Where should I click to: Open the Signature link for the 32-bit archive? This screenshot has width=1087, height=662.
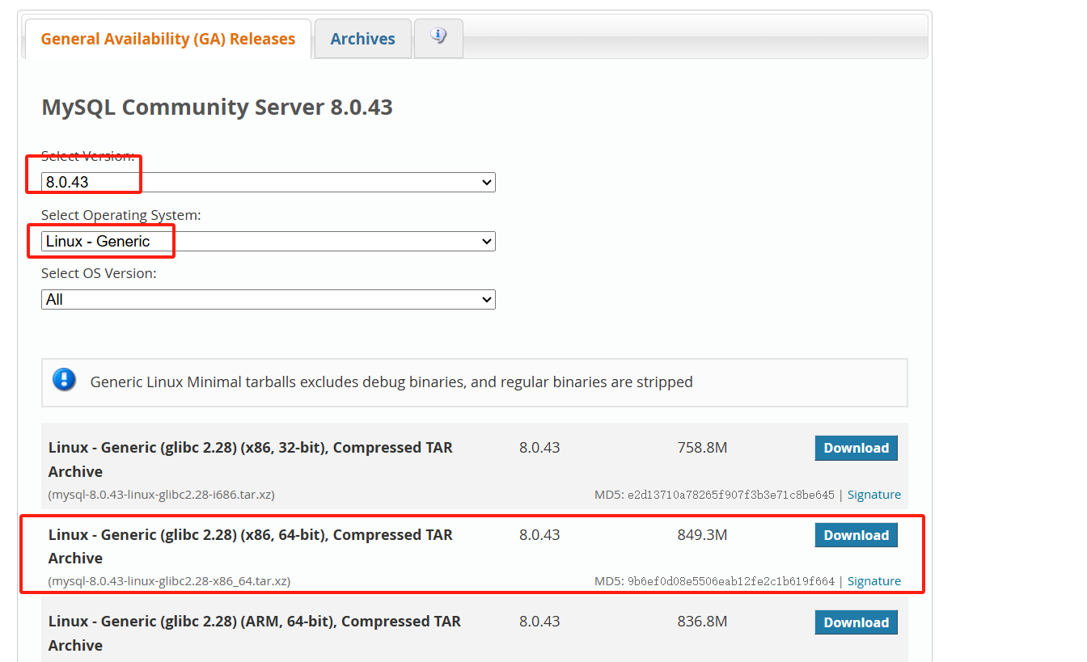coord(874,494)
